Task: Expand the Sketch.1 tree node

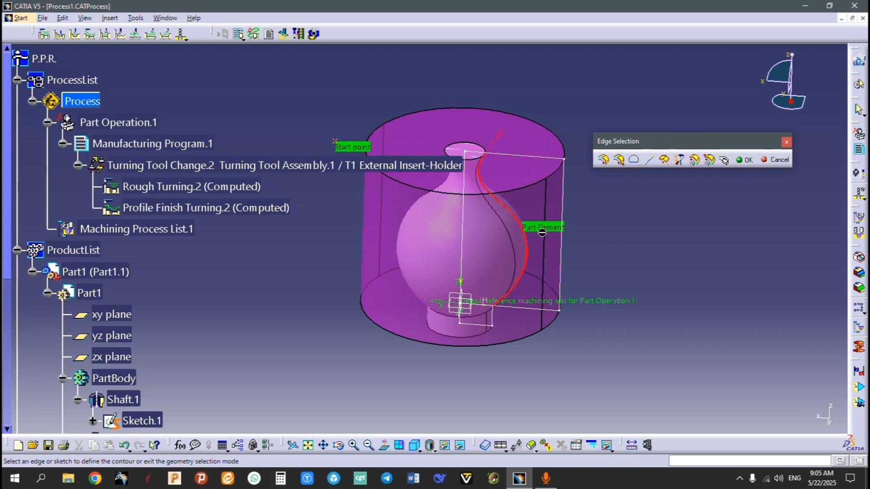Action: tap(93, 421)
